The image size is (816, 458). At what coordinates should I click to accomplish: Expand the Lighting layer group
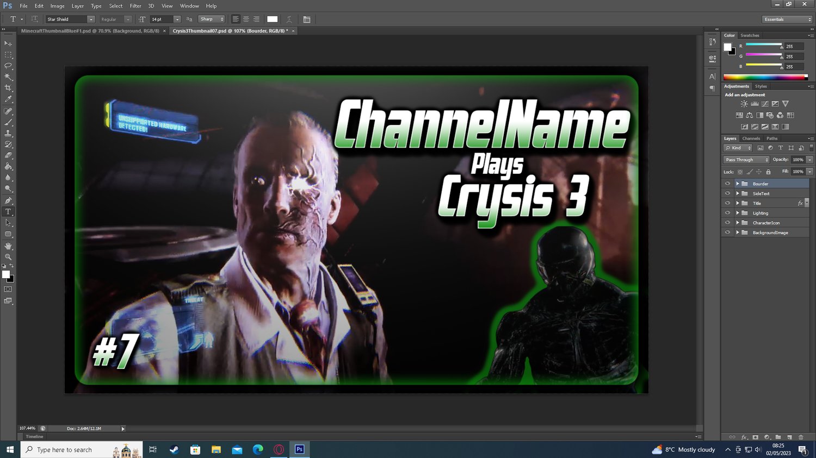pyautogui.click(x=738, y=213)
